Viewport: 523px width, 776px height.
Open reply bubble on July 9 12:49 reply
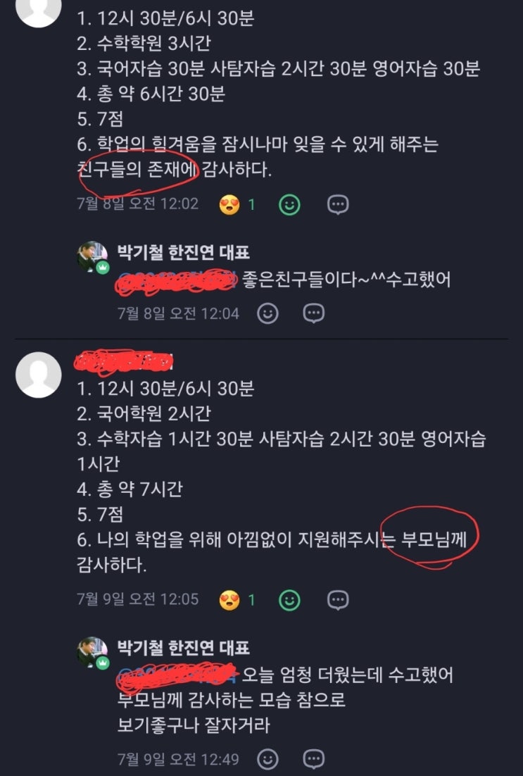[x=314, y=758]
